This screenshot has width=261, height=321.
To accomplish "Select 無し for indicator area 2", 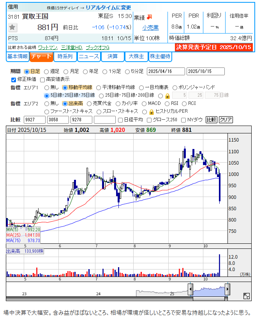I will [47, 104].
